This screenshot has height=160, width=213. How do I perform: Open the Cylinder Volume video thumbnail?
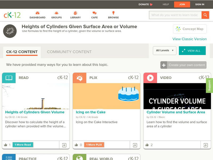tap(177, 96)
